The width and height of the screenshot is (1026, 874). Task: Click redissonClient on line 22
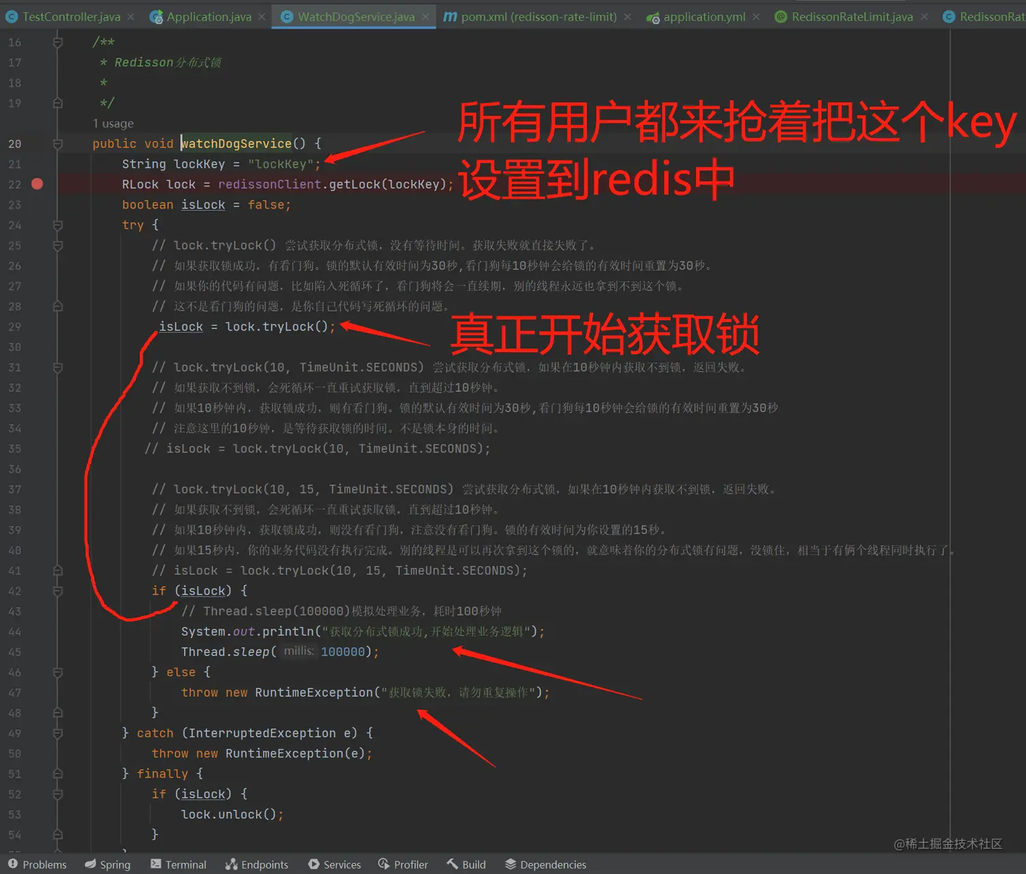point(269,185)
